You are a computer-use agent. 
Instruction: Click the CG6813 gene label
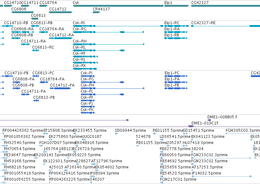38,15
